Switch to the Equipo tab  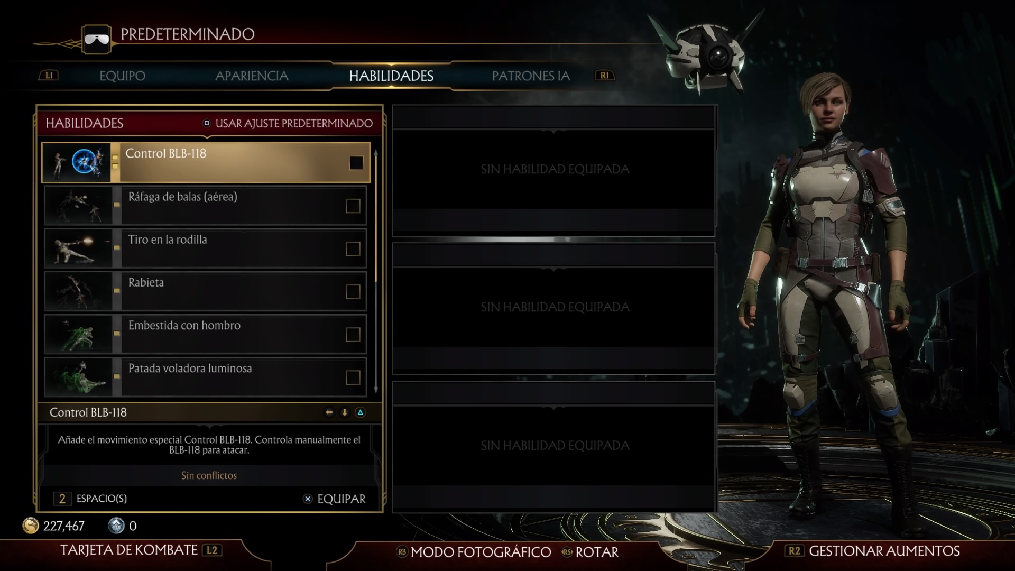(122, 76)
